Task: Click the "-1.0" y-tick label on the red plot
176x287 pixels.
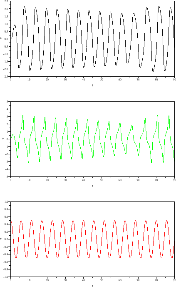Action: [6, 277]
